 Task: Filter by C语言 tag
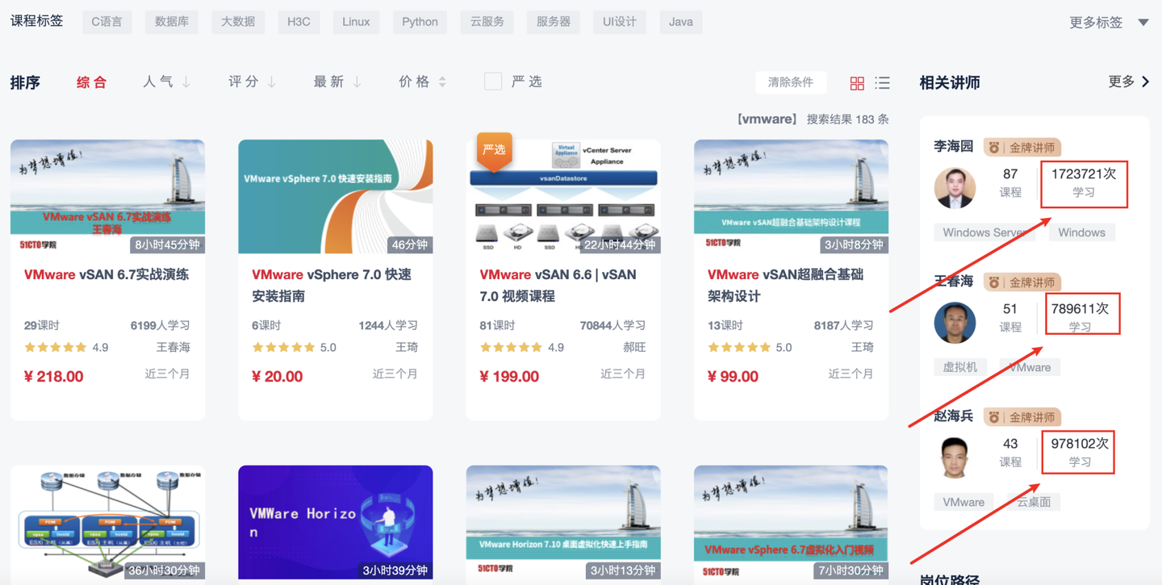[x=107, y=22]
